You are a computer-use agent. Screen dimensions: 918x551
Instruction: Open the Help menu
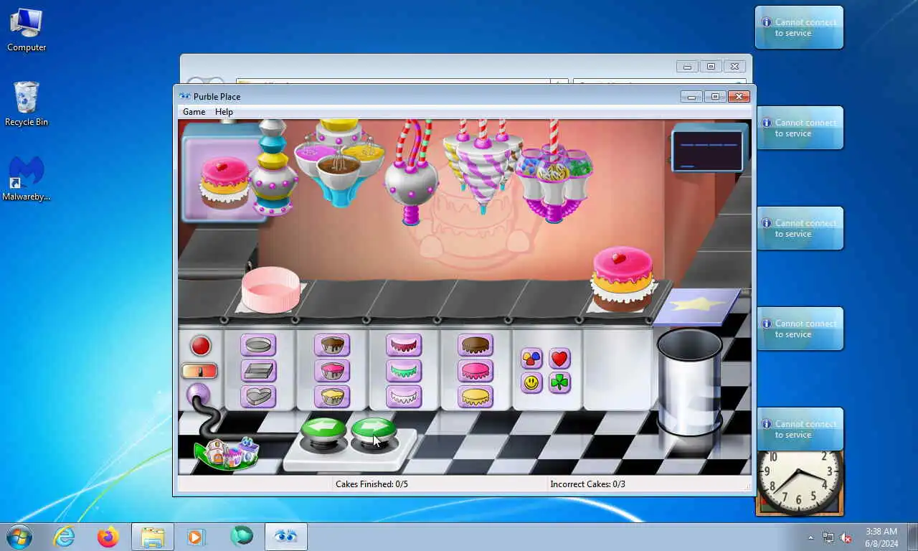[224, 112]
